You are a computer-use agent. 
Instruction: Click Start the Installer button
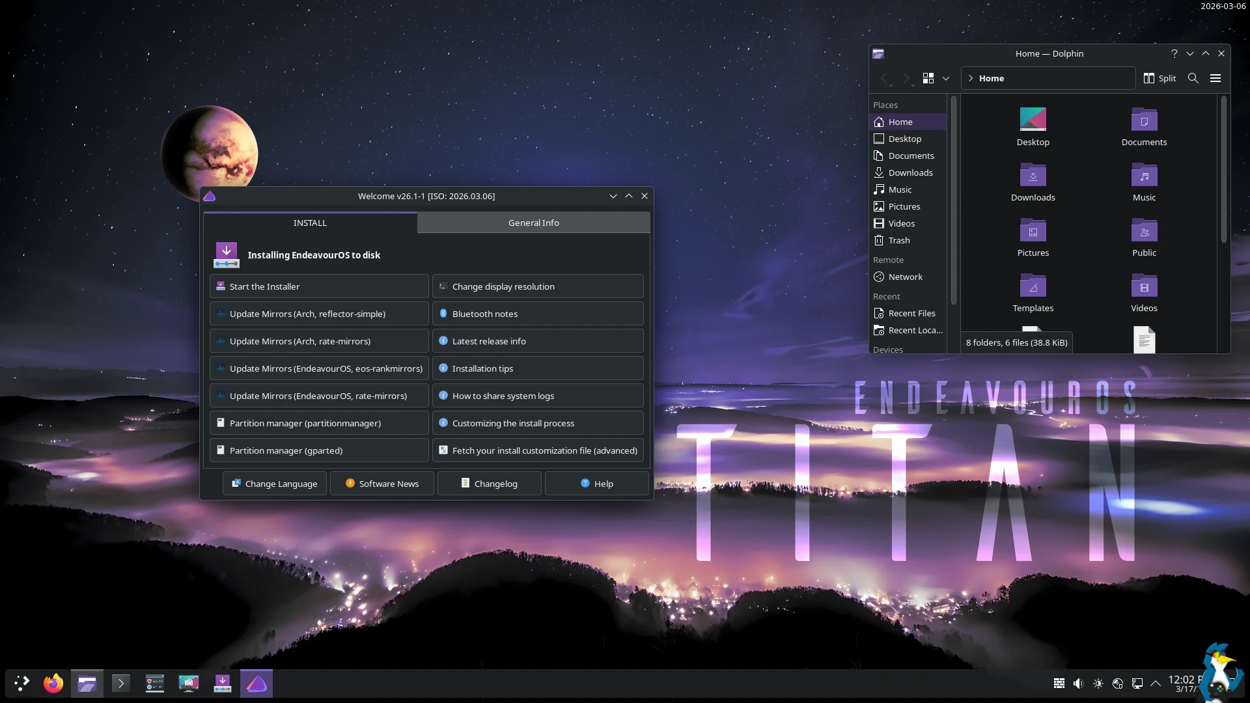point(319,286)
